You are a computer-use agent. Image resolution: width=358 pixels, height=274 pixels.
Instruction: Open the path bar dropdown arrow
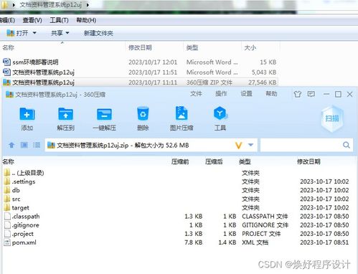(x=250, y=145)
